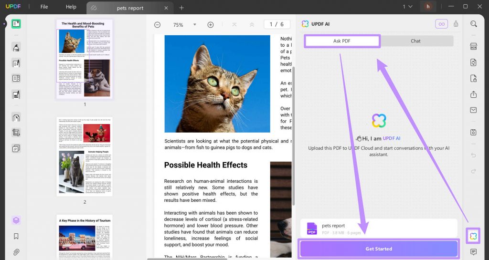The width and height of the screenshot is (489, 260).
Task: Click the OCR recognize text icon
Action: click(473, 46)
